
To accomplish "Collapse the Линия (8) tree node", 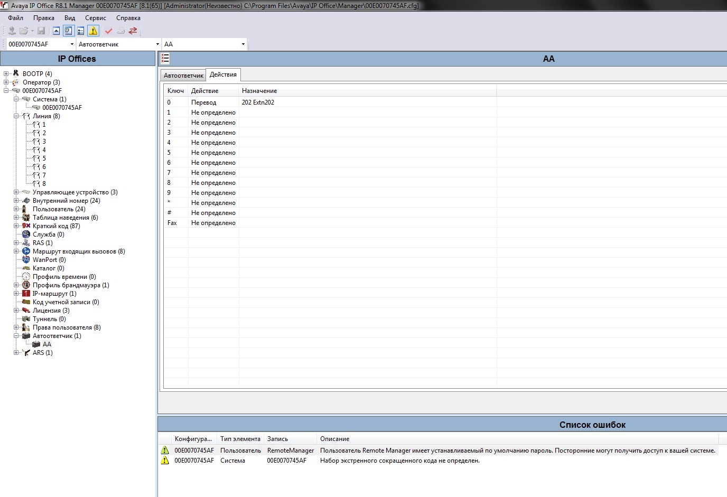I will pos(16,116).
